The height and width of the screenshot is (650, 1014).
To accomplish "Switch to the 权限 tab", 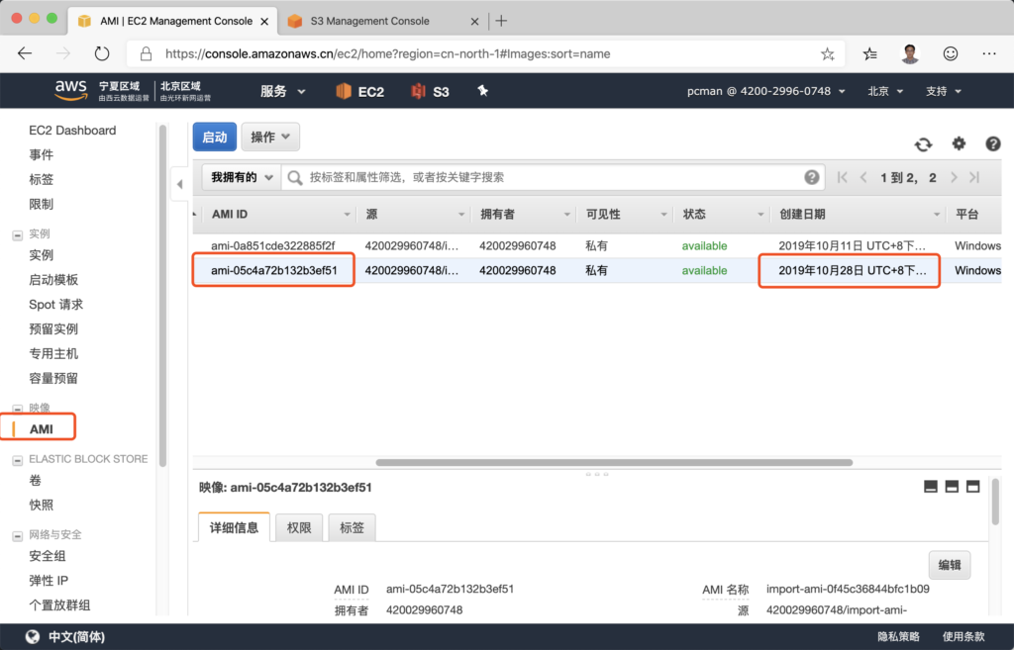I will point(299,527).
